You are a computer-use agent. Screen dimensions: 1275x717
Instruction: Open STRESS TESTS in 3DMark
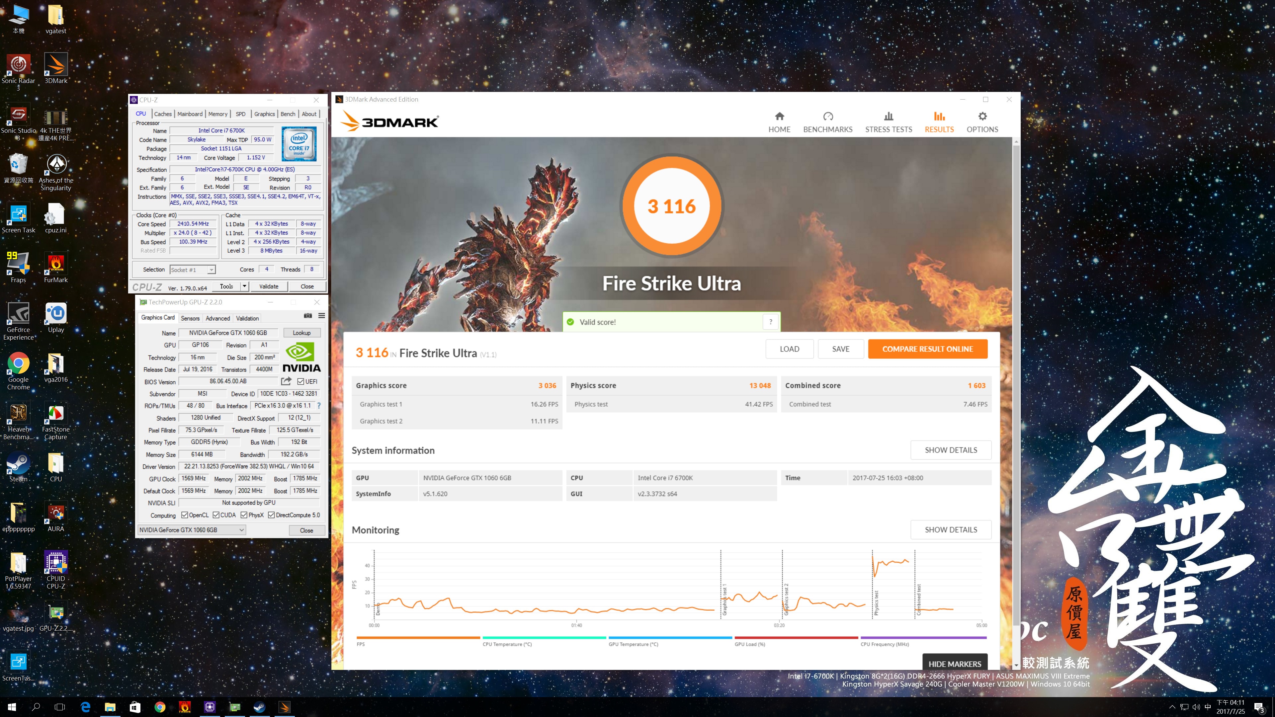tap(889, 122)
